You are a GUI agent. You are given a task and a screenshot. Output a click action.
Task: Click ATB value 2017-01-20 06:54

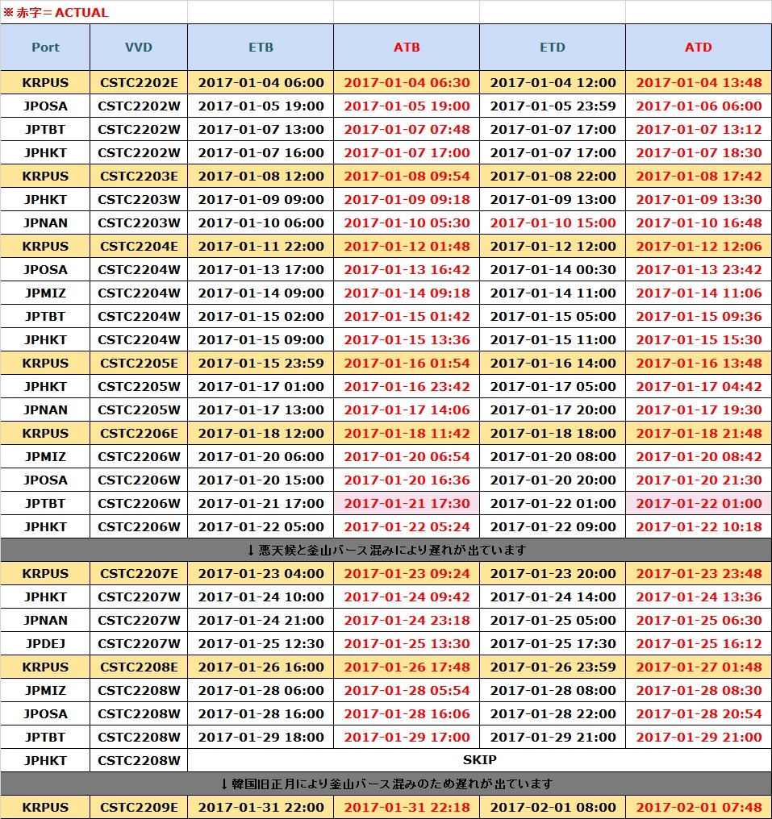[x=407, y=456]
